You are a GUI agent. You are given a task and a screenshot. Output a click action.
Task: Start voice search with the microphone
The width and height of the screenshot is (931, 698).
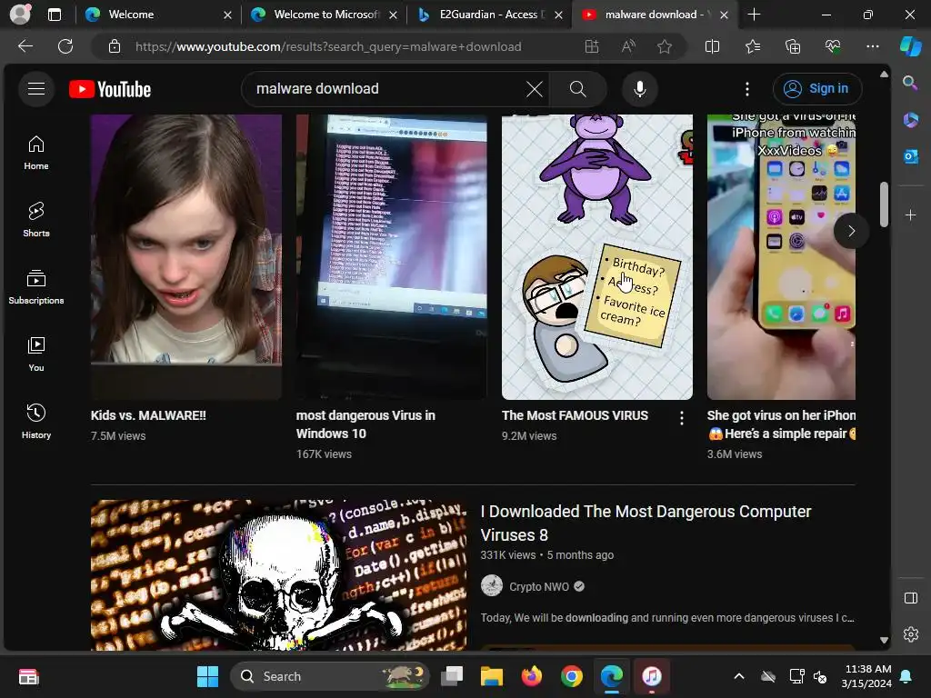639,89
